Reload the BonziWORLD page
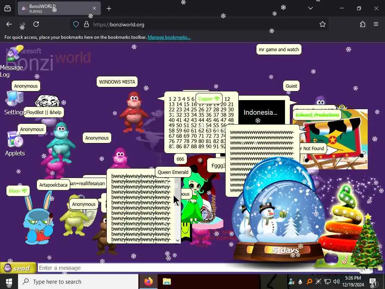 [x=36, y=24]
